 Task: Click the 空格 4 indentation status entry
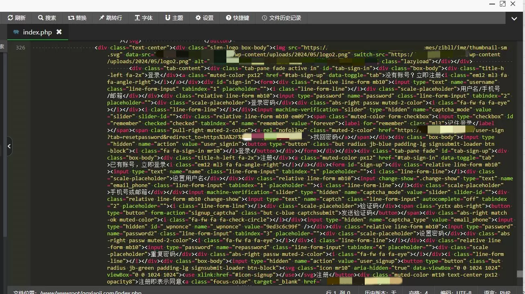coord(418,292)
